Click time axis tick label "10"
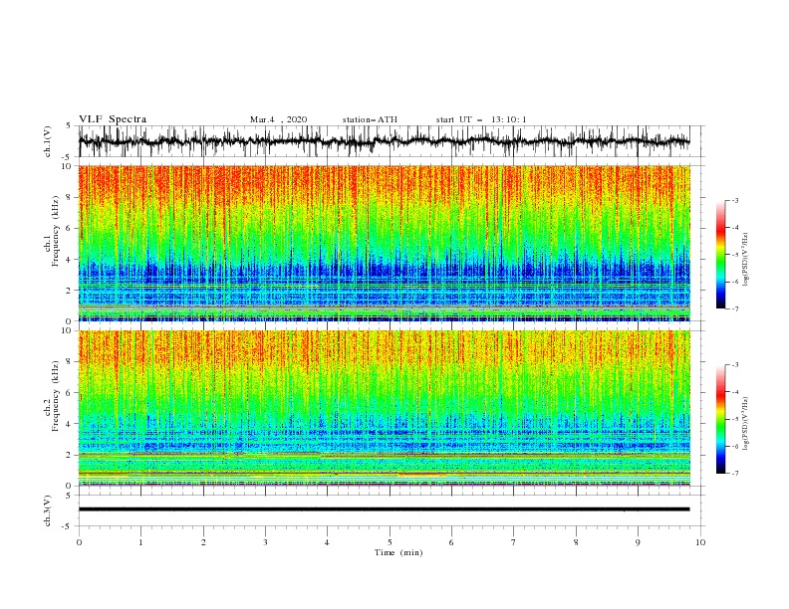789x609 pixels. [700, 542]
